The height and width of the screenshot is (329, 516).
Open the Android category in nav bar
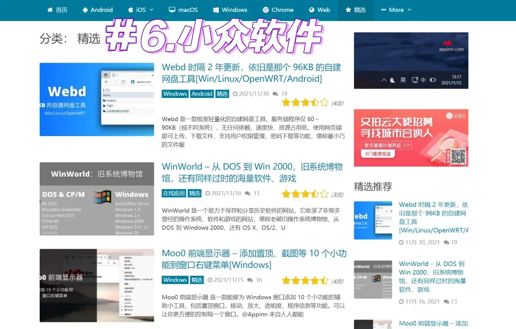point(97,10)
